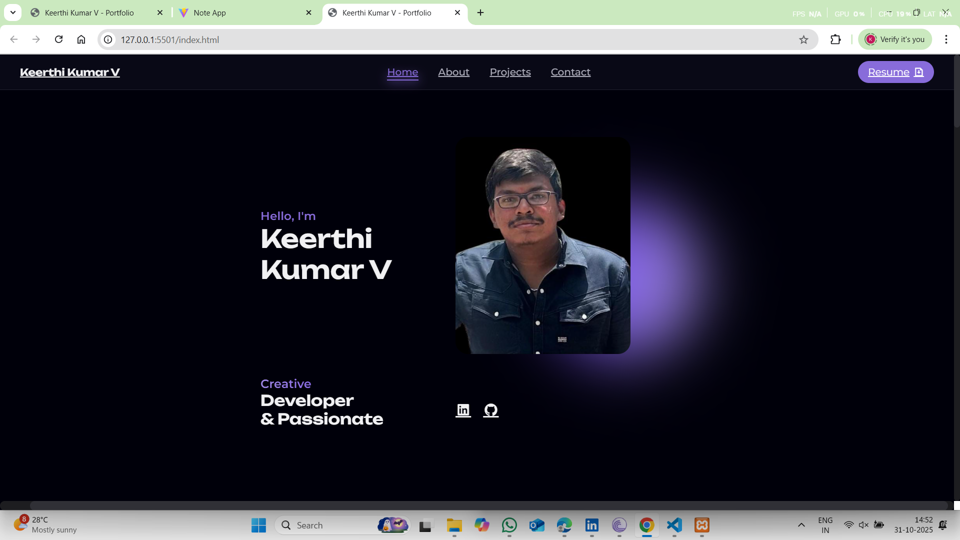Go forward with the browser forward arrow
The height and width of the screenshot is (540, 960).
click(x=36, y=39)
